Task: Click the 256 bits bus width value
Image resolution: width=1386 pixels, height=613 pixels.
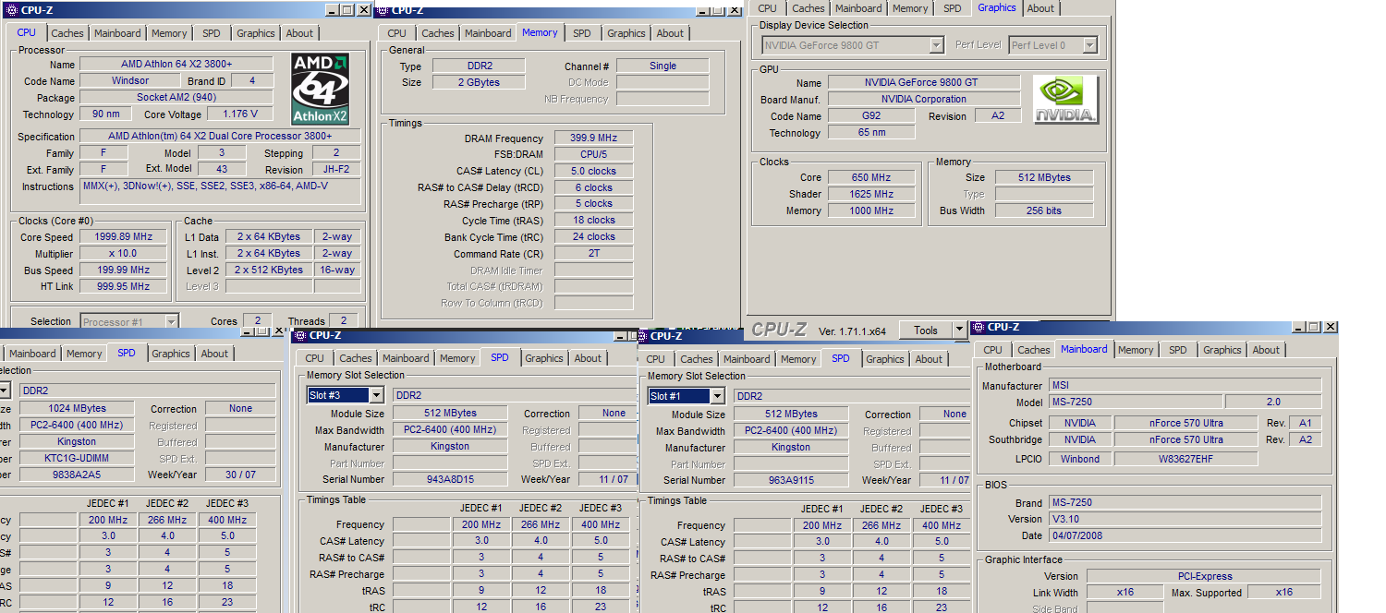Action: (1044, 211)
